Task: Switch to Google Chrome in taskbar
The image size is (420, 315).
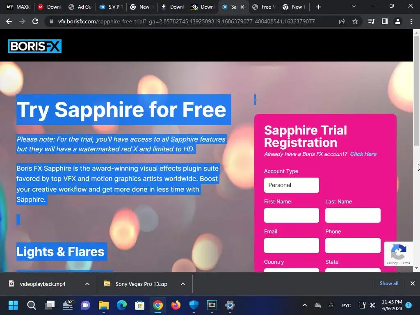Action: [158, 305]
